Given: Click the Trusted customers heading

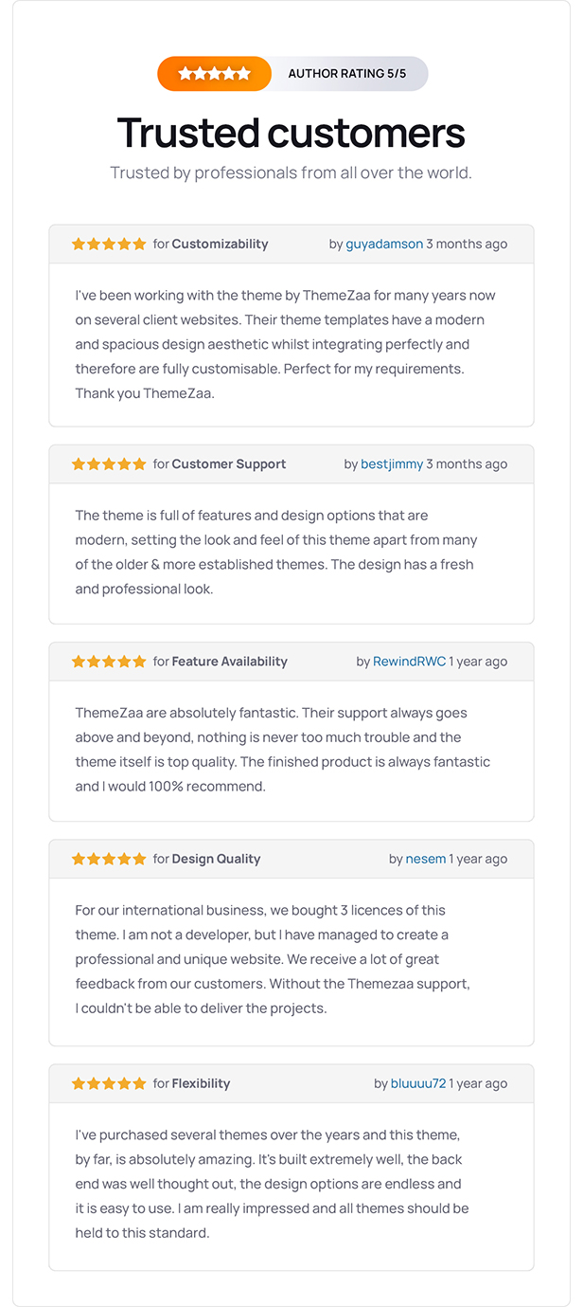Looking at the screenshot, I should (291, 133).
